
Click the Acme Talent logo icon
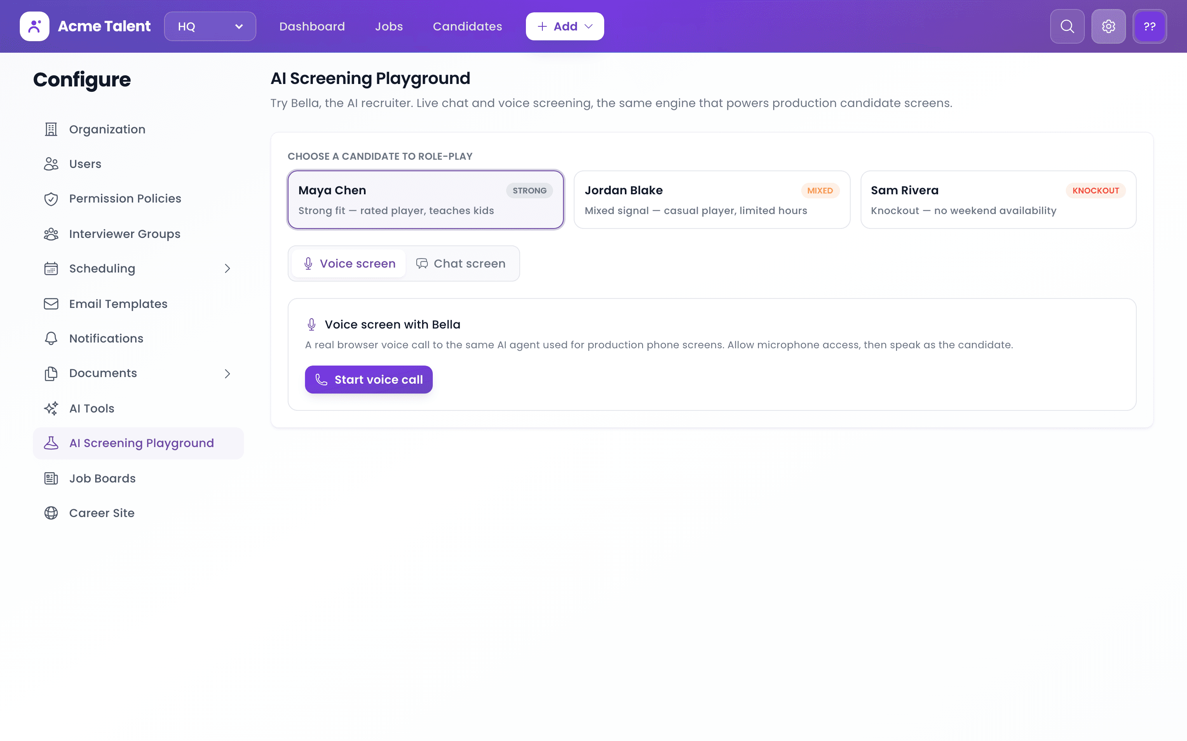[x=34, y=26]
